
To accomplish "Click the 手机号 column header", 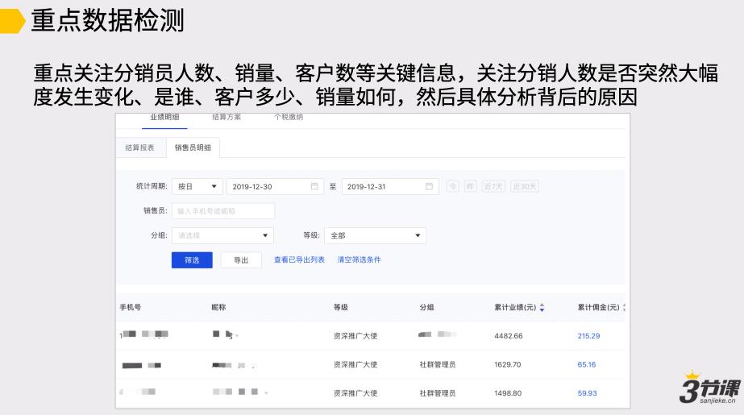I will [x=130, y=307].
